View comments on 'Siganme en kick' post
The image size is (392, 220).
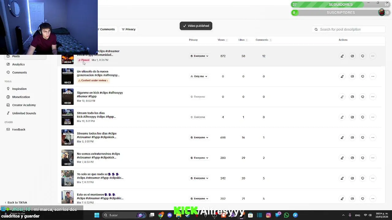(363, 97)
